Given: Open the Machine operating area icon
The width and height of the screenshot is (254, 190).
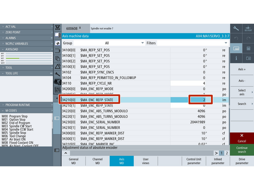Looking at the screenshot, I should pyautogui.click(x=57, y=27).
